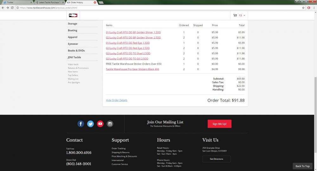Click the 254 Granada Drive address text
Image resolution: width=317 pixels, height=171 pixels.
tap(211, 148)
